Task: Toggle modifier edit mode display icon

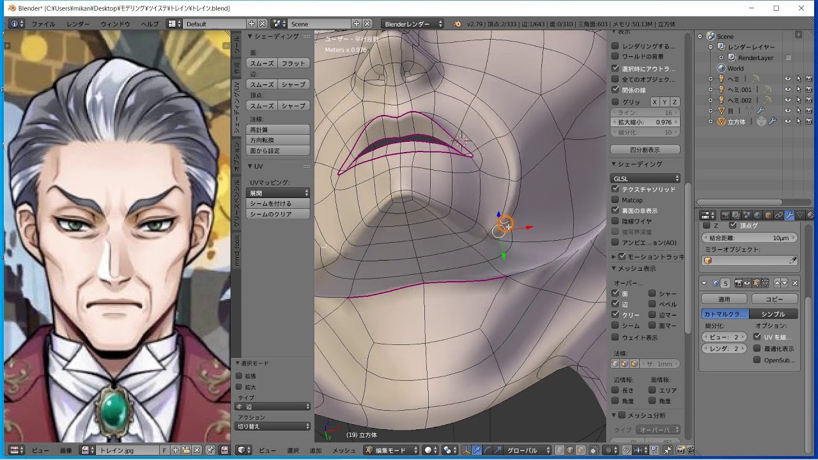Action: (756, 283)
